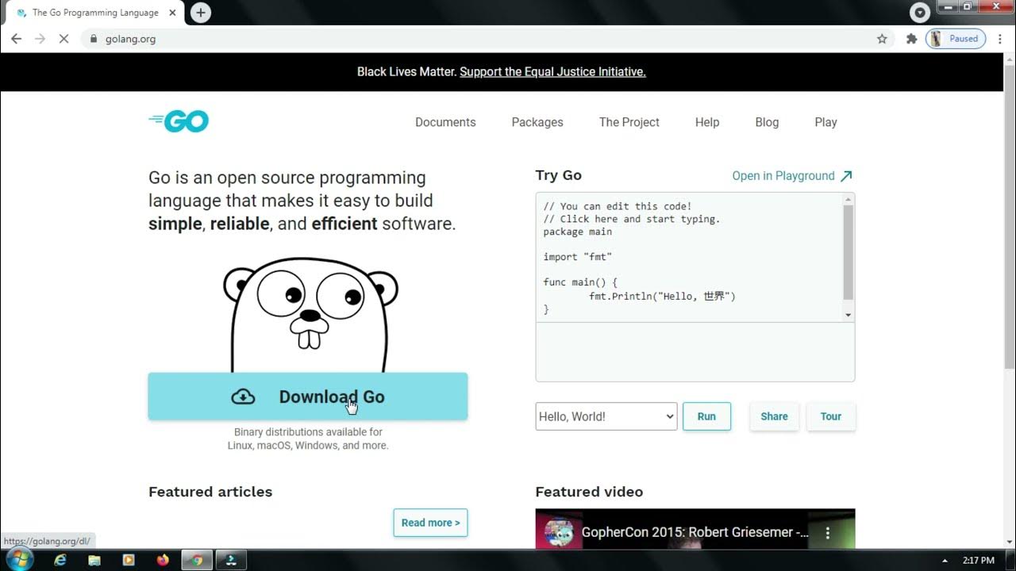The image size is (1016, 571).
Task: Click the Share button
Action: click(x=774, y=416)
